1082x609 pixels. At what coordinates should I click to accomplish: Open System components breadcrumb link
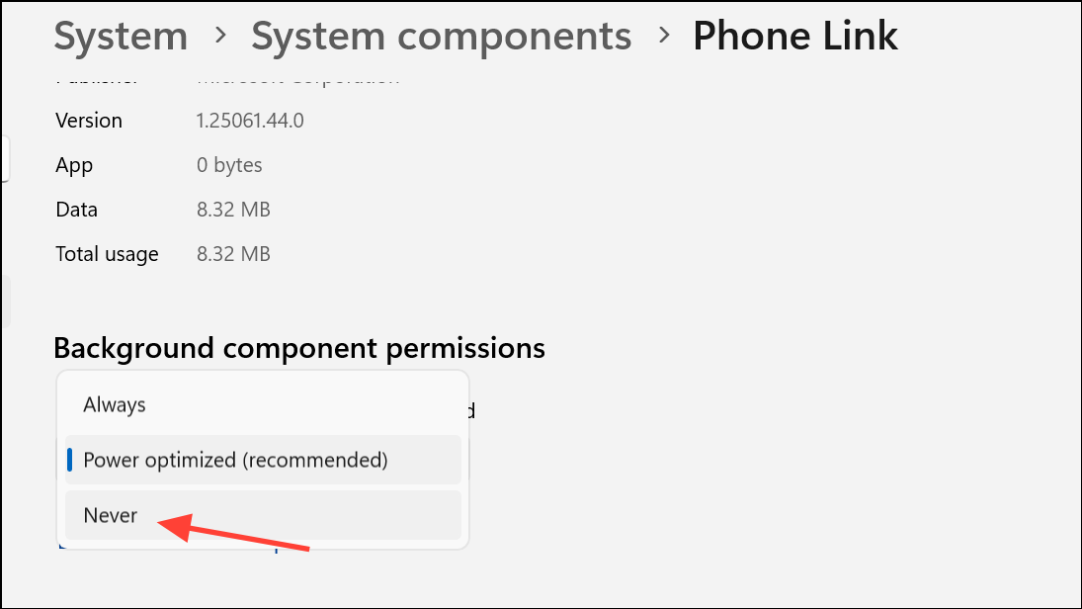(x=441, y=36)
